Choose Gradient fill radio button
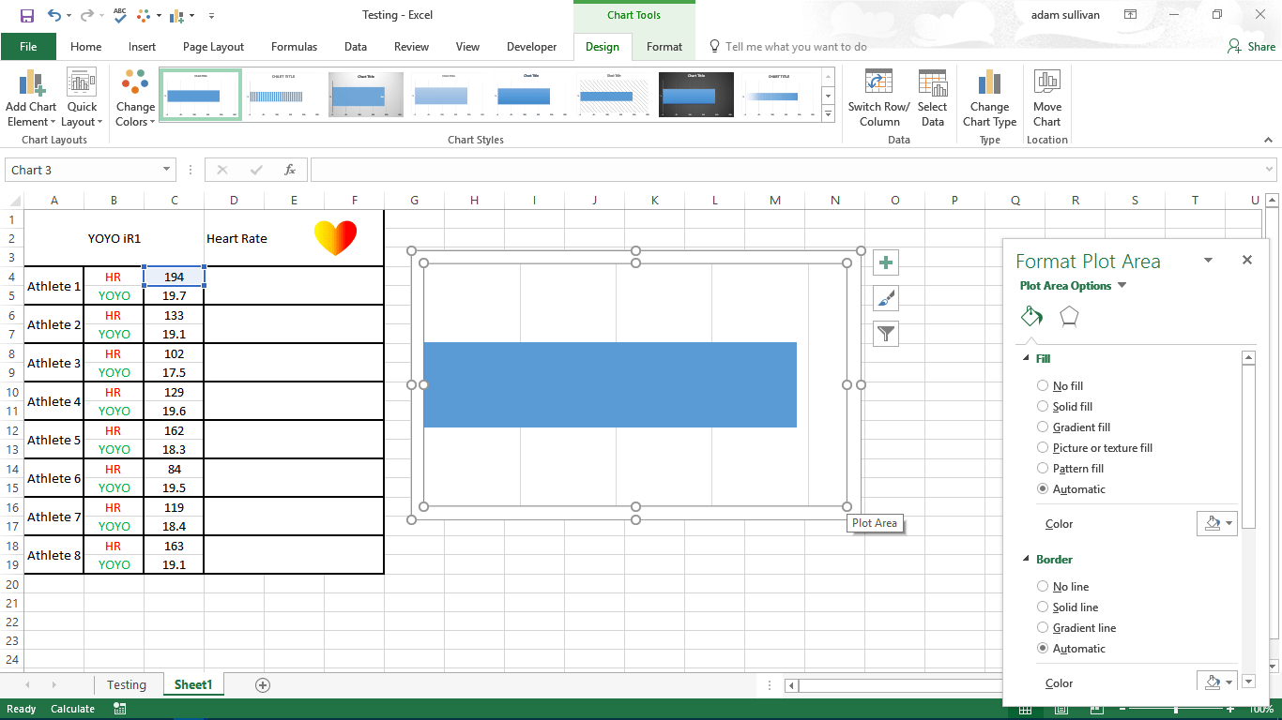Screen dimensions: 1282x720 (x=1043, y=427)
